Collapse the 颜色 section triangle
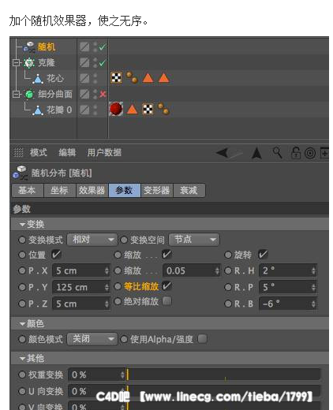Image resolution: width=333 pixels, height=410 pixels. click(x=22, y=324)
